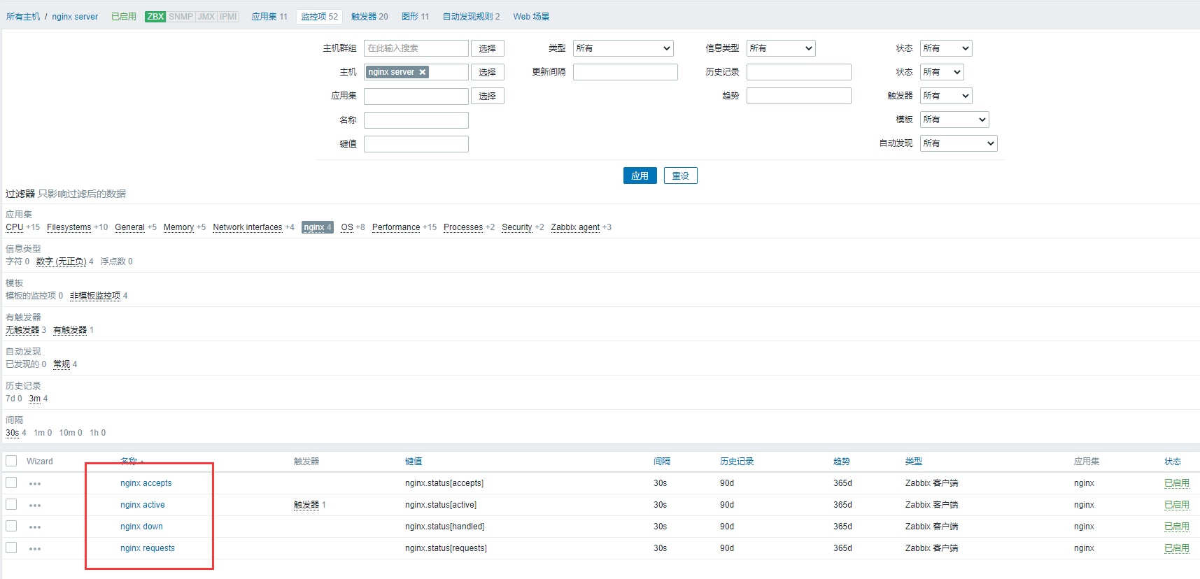Deselect the highlighted nginx application subfilter
1200x579 pixels.
317,227
